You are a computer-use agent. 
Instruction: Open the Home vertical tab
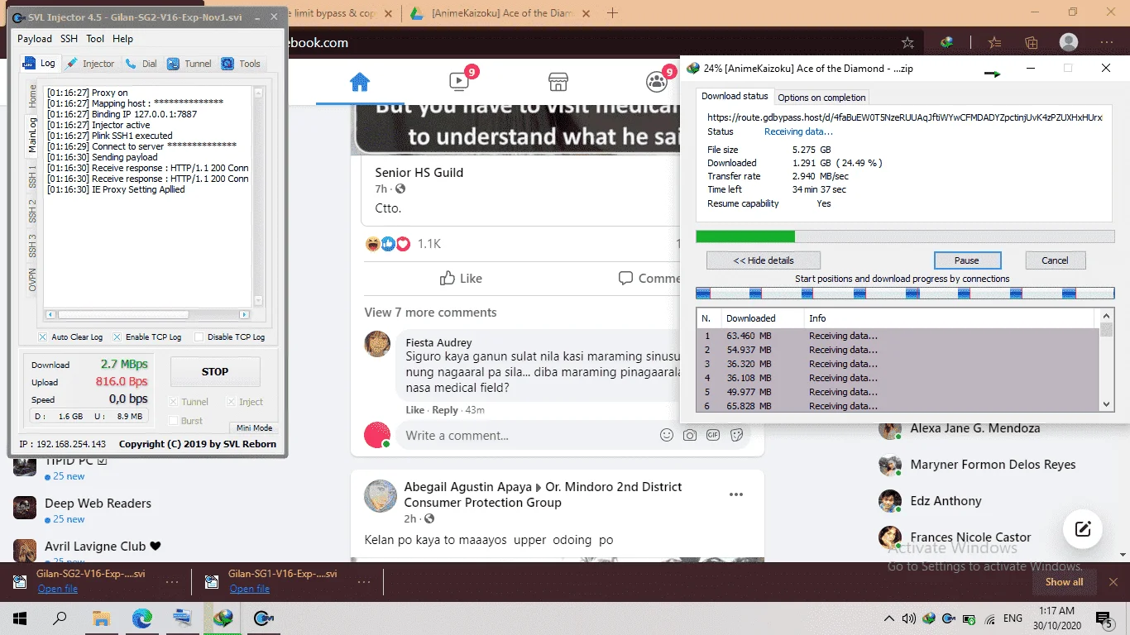(x=32, y=96)
